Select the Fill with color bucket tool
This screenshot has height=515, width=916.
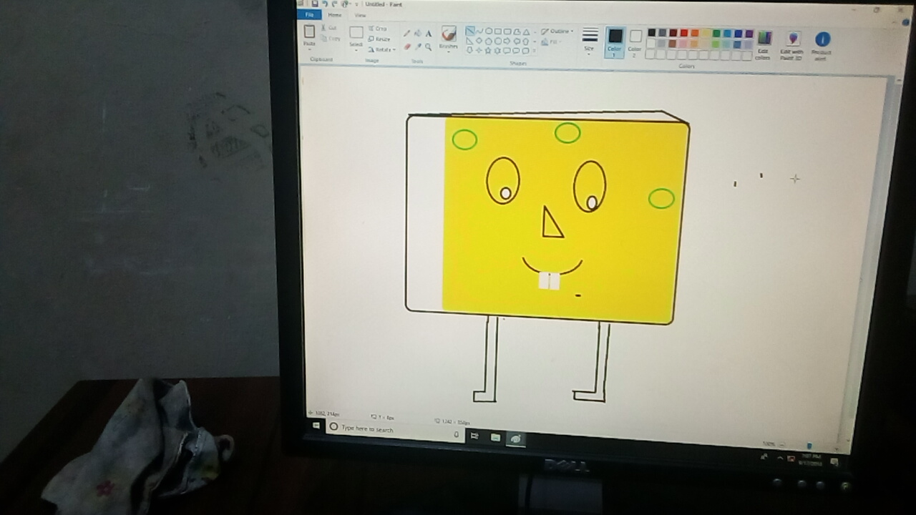pyautogui.click(x=418, y=34)
